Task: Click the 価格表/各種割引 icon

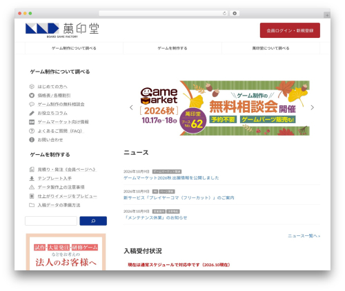Action: coord(32,95)
